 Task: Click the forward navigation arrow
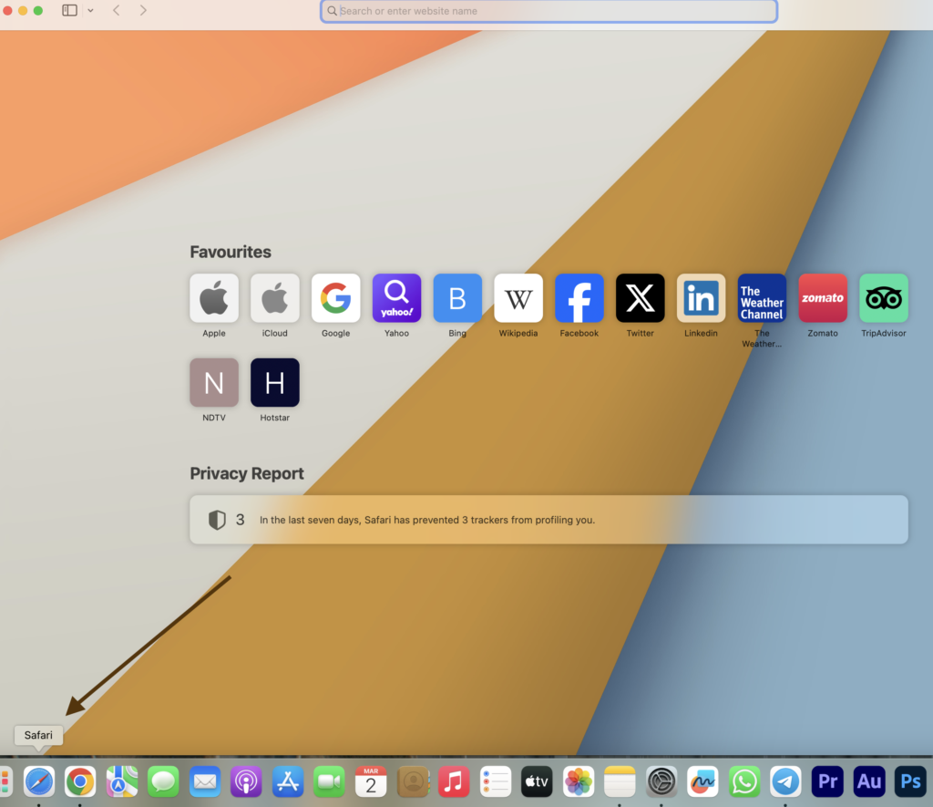pos(143,10)
